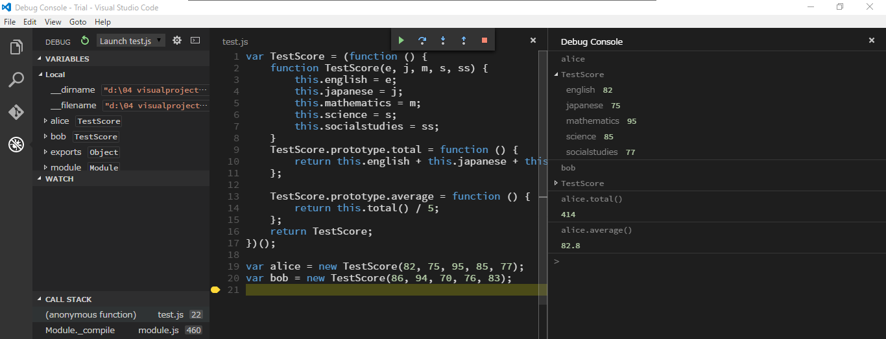This screenshot has width=886, height=339.
Task: Open the Explorer view in activity bar
Action: (x=16, y=47)
